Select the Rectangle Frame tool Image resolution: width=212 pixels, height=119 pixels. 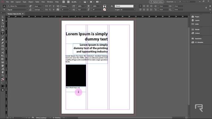tap(3, 46)
